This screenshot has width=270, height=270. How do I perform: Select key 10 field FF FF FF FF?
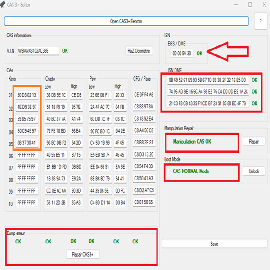point(27,202)
